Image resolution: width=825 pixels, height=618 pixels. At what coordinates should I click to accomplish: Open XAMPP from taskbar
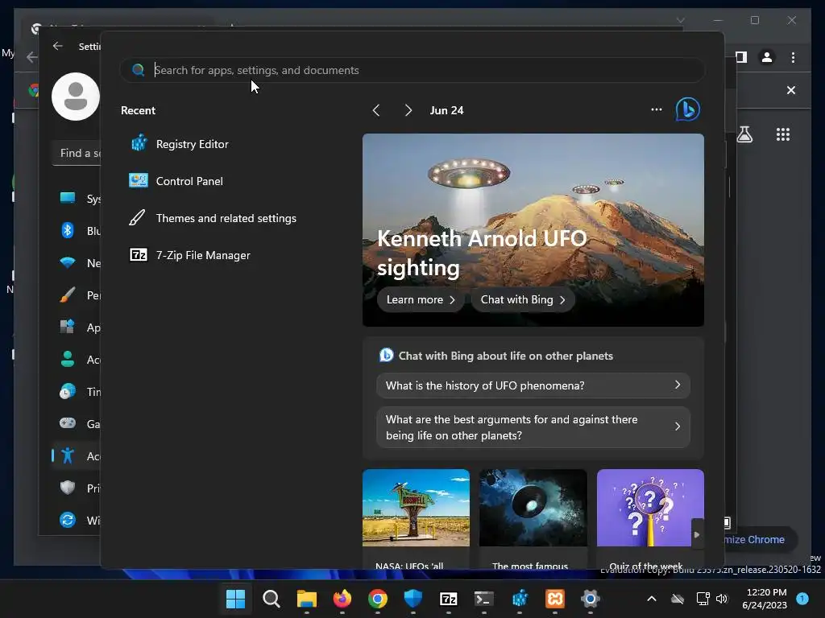[x=555, y=599]
